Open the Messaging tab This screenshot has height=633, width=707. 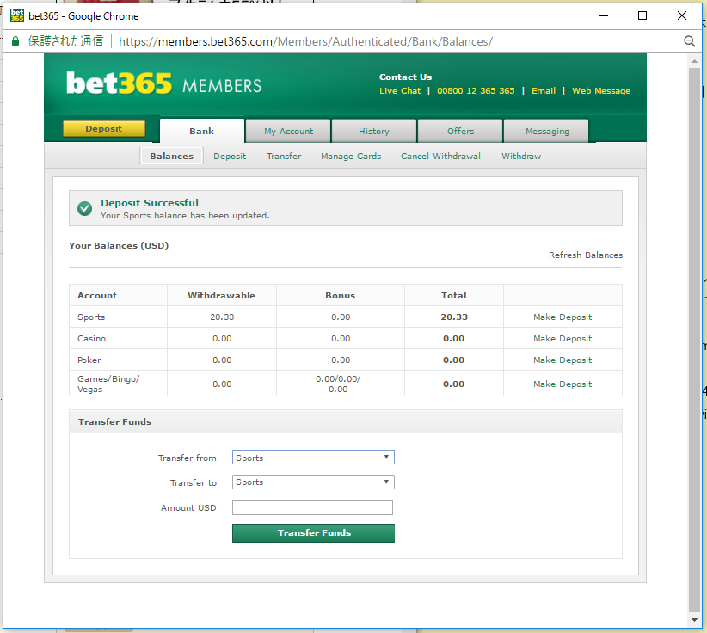546,132
